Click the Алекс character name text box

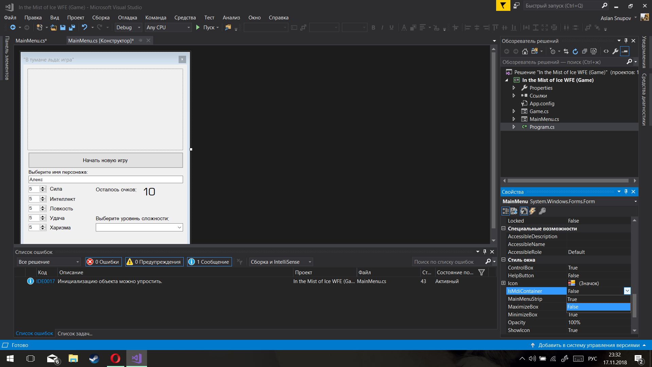pos(106,179)
